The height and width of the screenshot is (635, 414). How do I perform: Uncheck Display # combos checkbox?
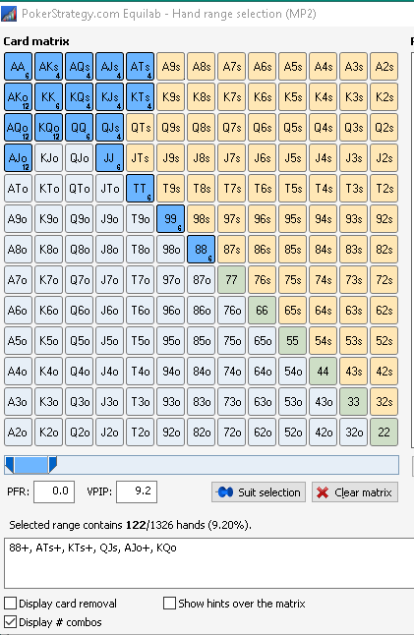click(10, 621)
